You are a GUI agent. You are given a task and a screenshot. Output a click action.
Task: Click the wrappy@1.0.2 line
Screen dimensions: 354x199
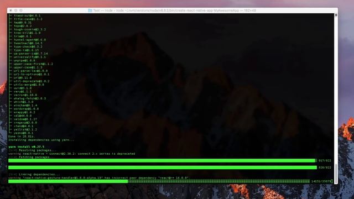(24, 112)
